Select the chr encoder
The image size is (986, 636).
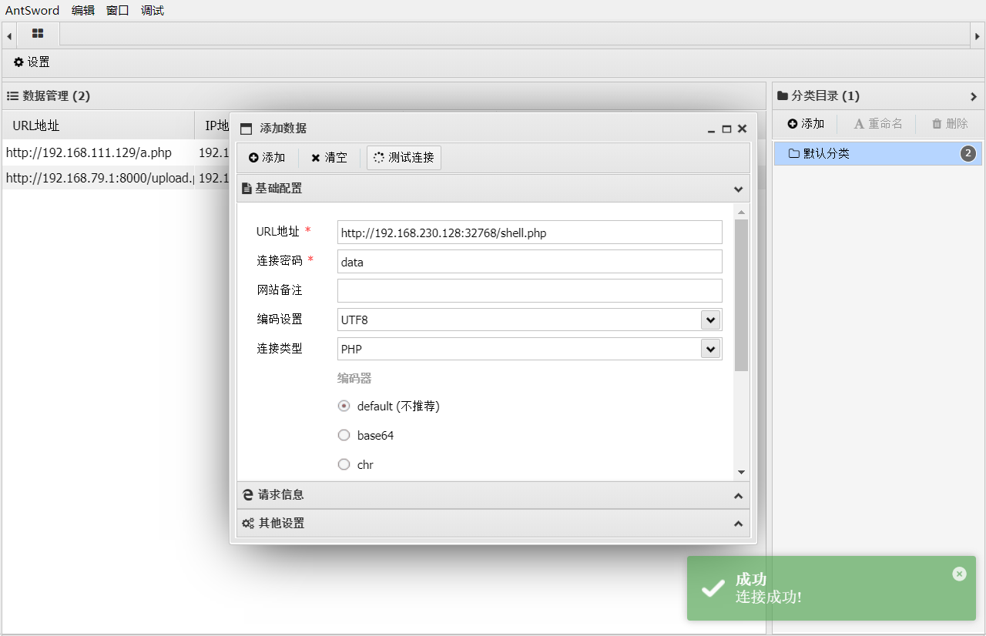point(344,464)
